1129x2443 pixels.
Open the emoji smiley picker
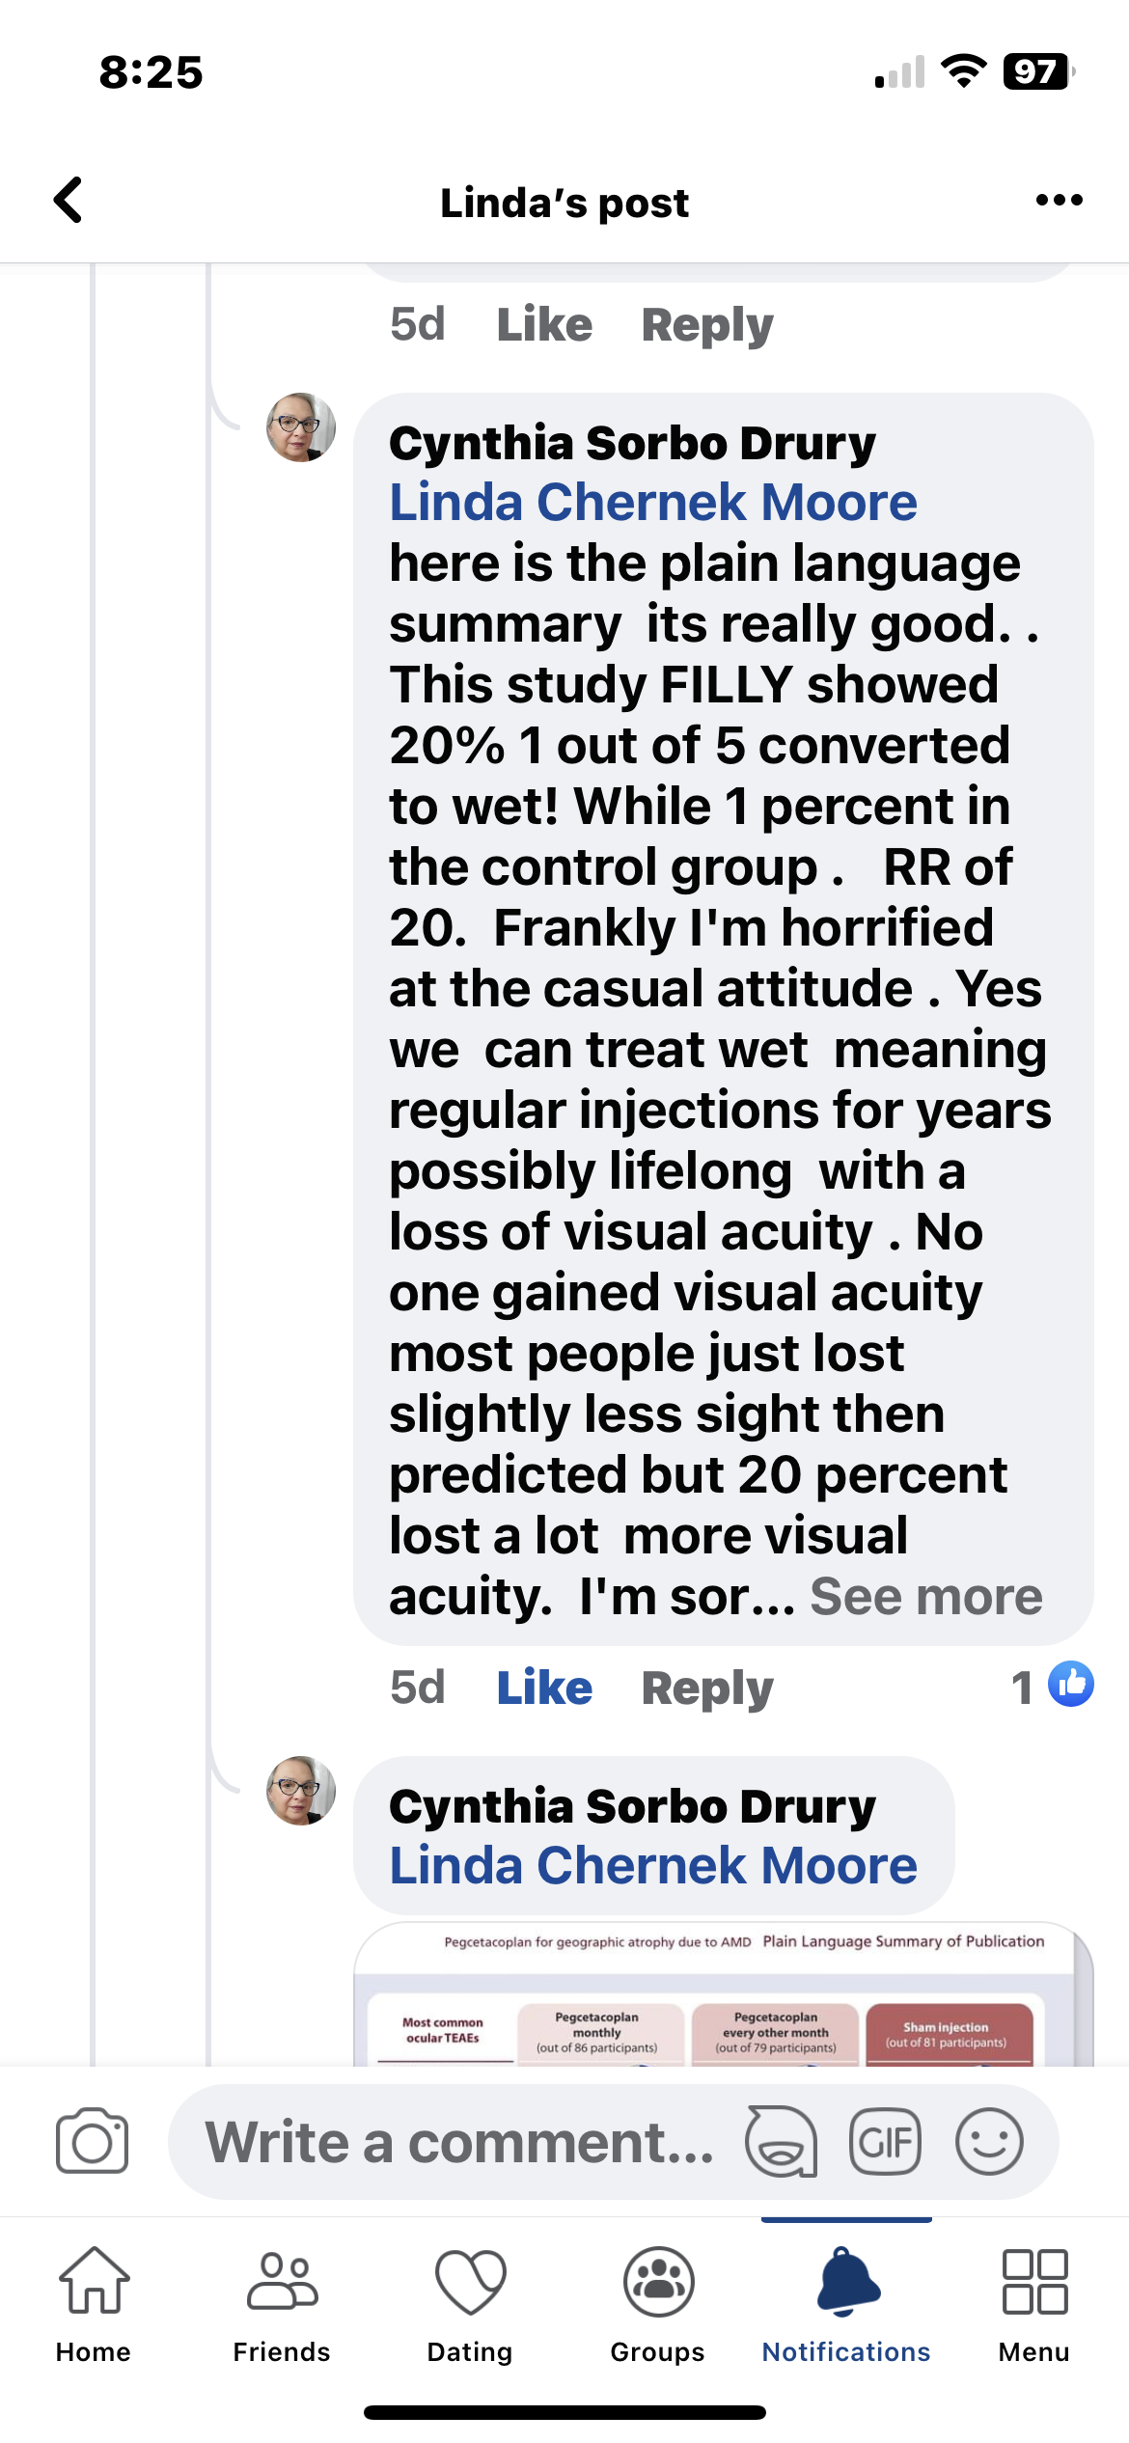click(x=989, y=2141)
